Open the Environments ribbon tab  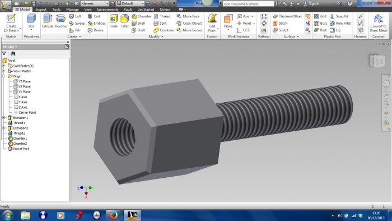(108, 10)
